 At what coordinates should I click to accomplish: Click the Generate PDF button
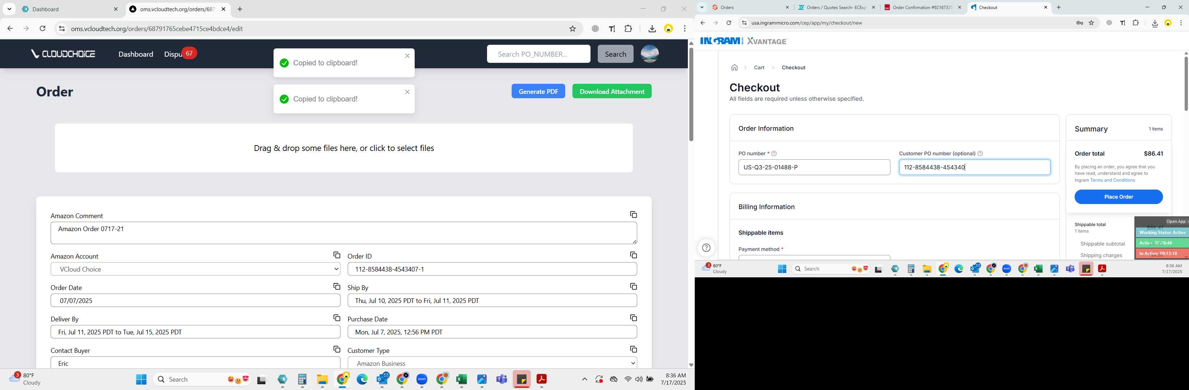point(538,91)
